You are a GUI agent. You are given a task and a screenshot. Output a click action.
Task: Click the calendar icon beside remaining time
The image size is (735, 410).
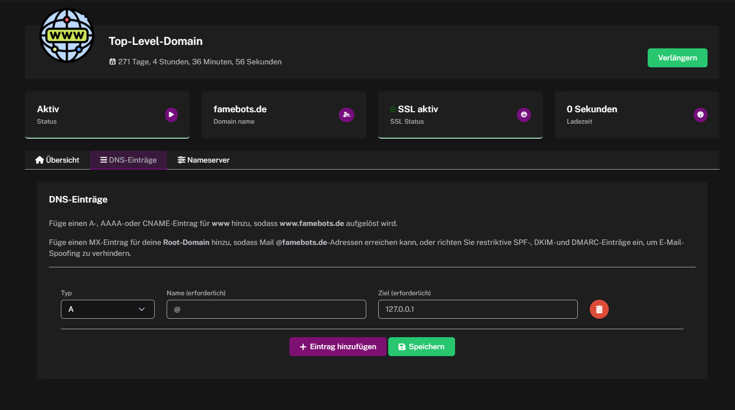click(x=112, y=62)
